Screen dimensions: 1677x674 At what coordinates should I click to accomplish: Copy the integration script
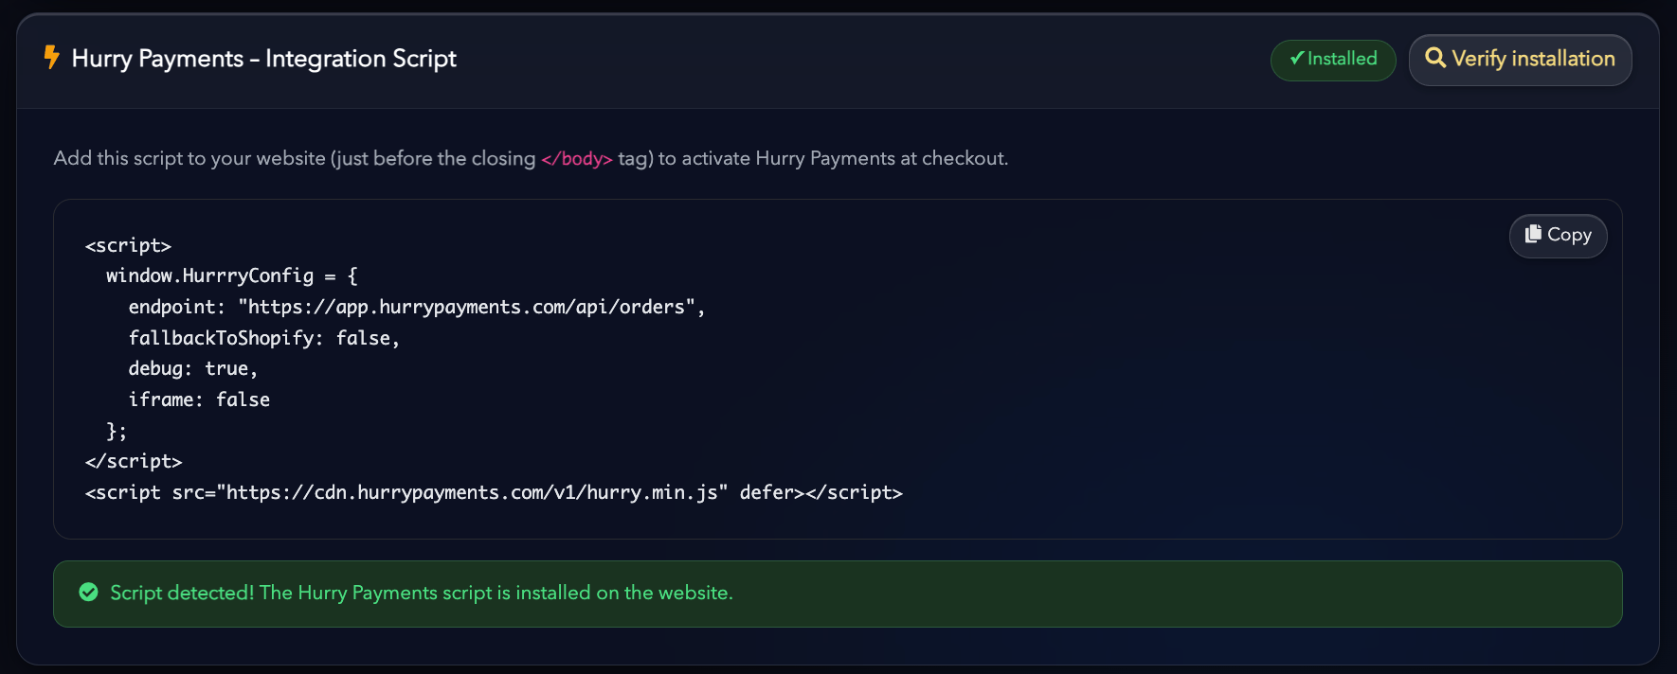point(1558,236)
